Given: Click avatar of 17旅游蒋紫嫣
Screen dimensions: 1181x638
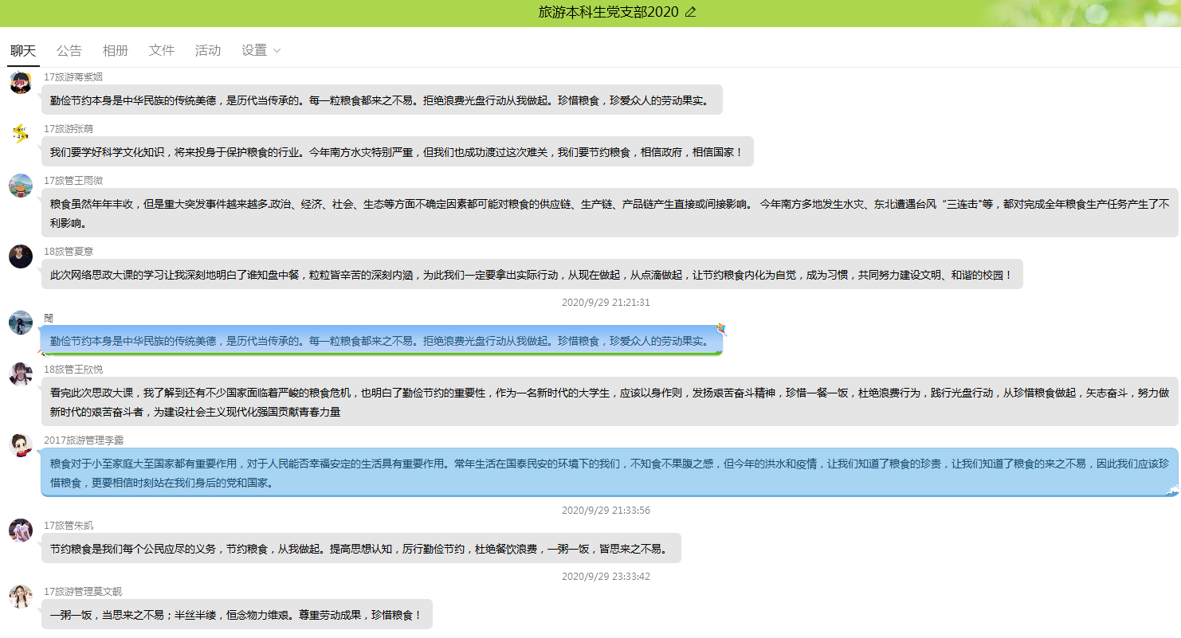Looking at the screenshot, I should [x=21, y=82].
